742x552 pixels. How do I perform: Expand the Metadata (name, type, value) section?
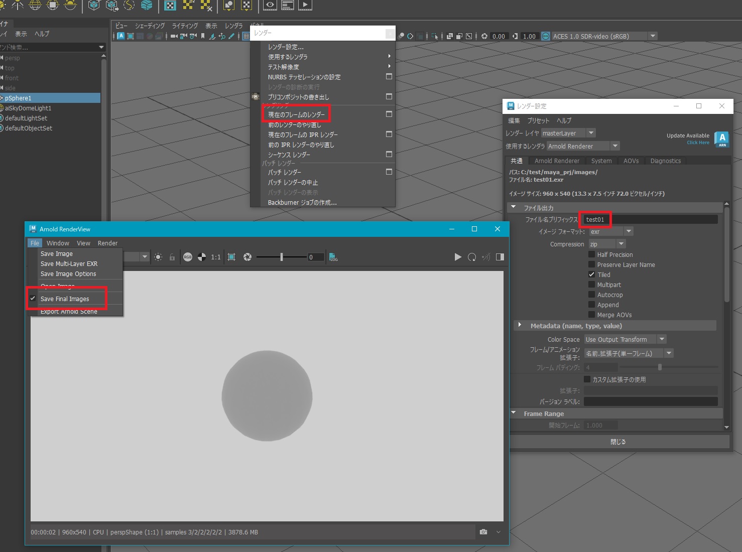click(x=520, y=325)
